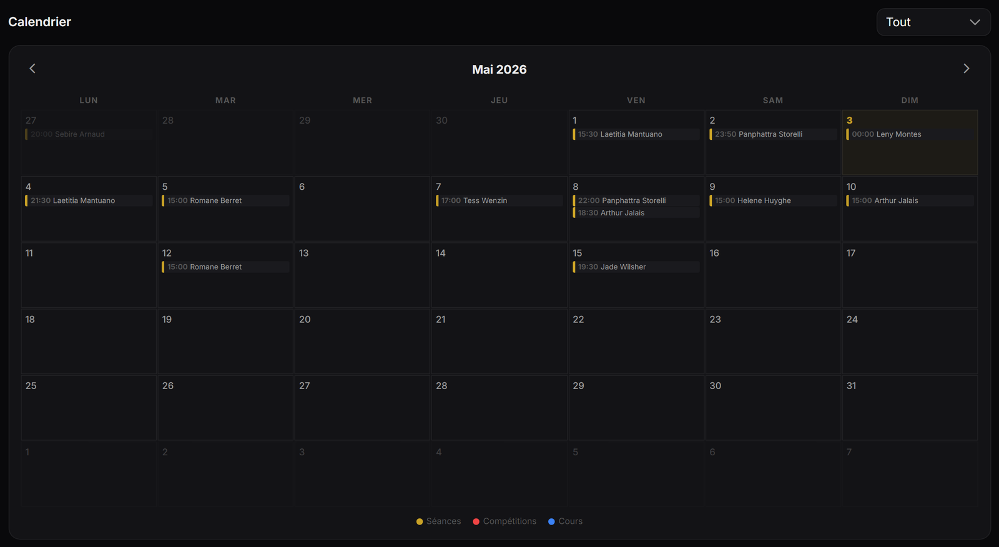Open the 23:50 Panphattra Storelli event
This screenshot has height=547, width=999.
tap(773, 134)
